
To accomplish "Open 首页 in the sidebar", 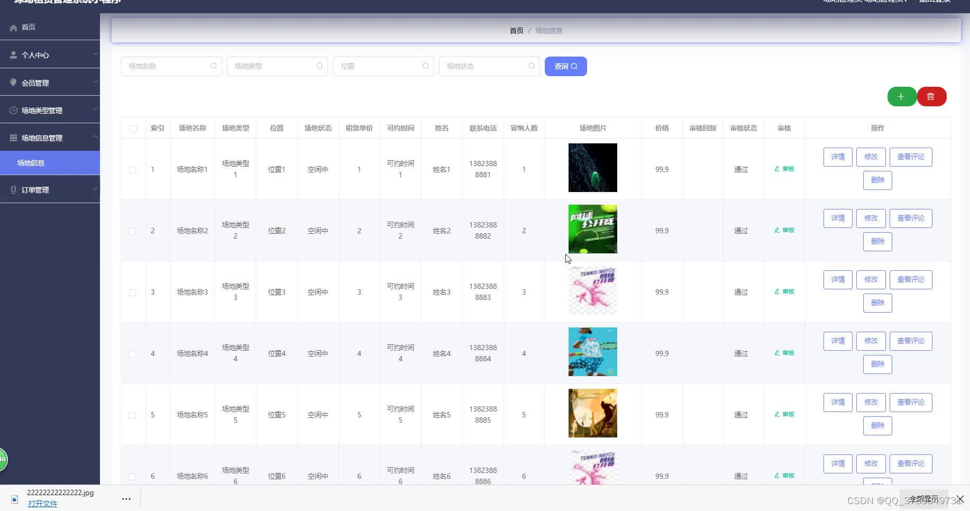I will pos(29,28).
